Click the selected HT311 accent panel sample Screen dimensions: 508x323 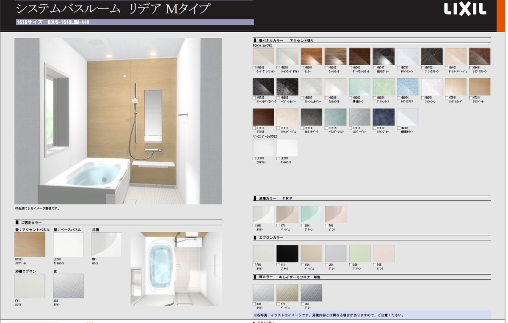pyautogui.click(x=30, y=245)
